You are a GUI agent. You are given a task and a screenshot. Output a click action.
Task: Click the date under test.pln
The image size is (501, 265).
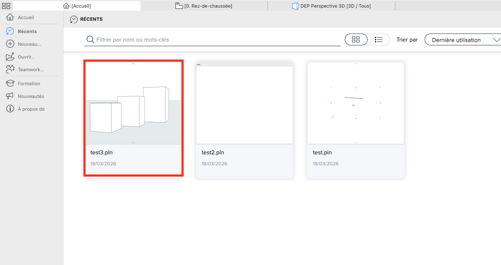325,164
